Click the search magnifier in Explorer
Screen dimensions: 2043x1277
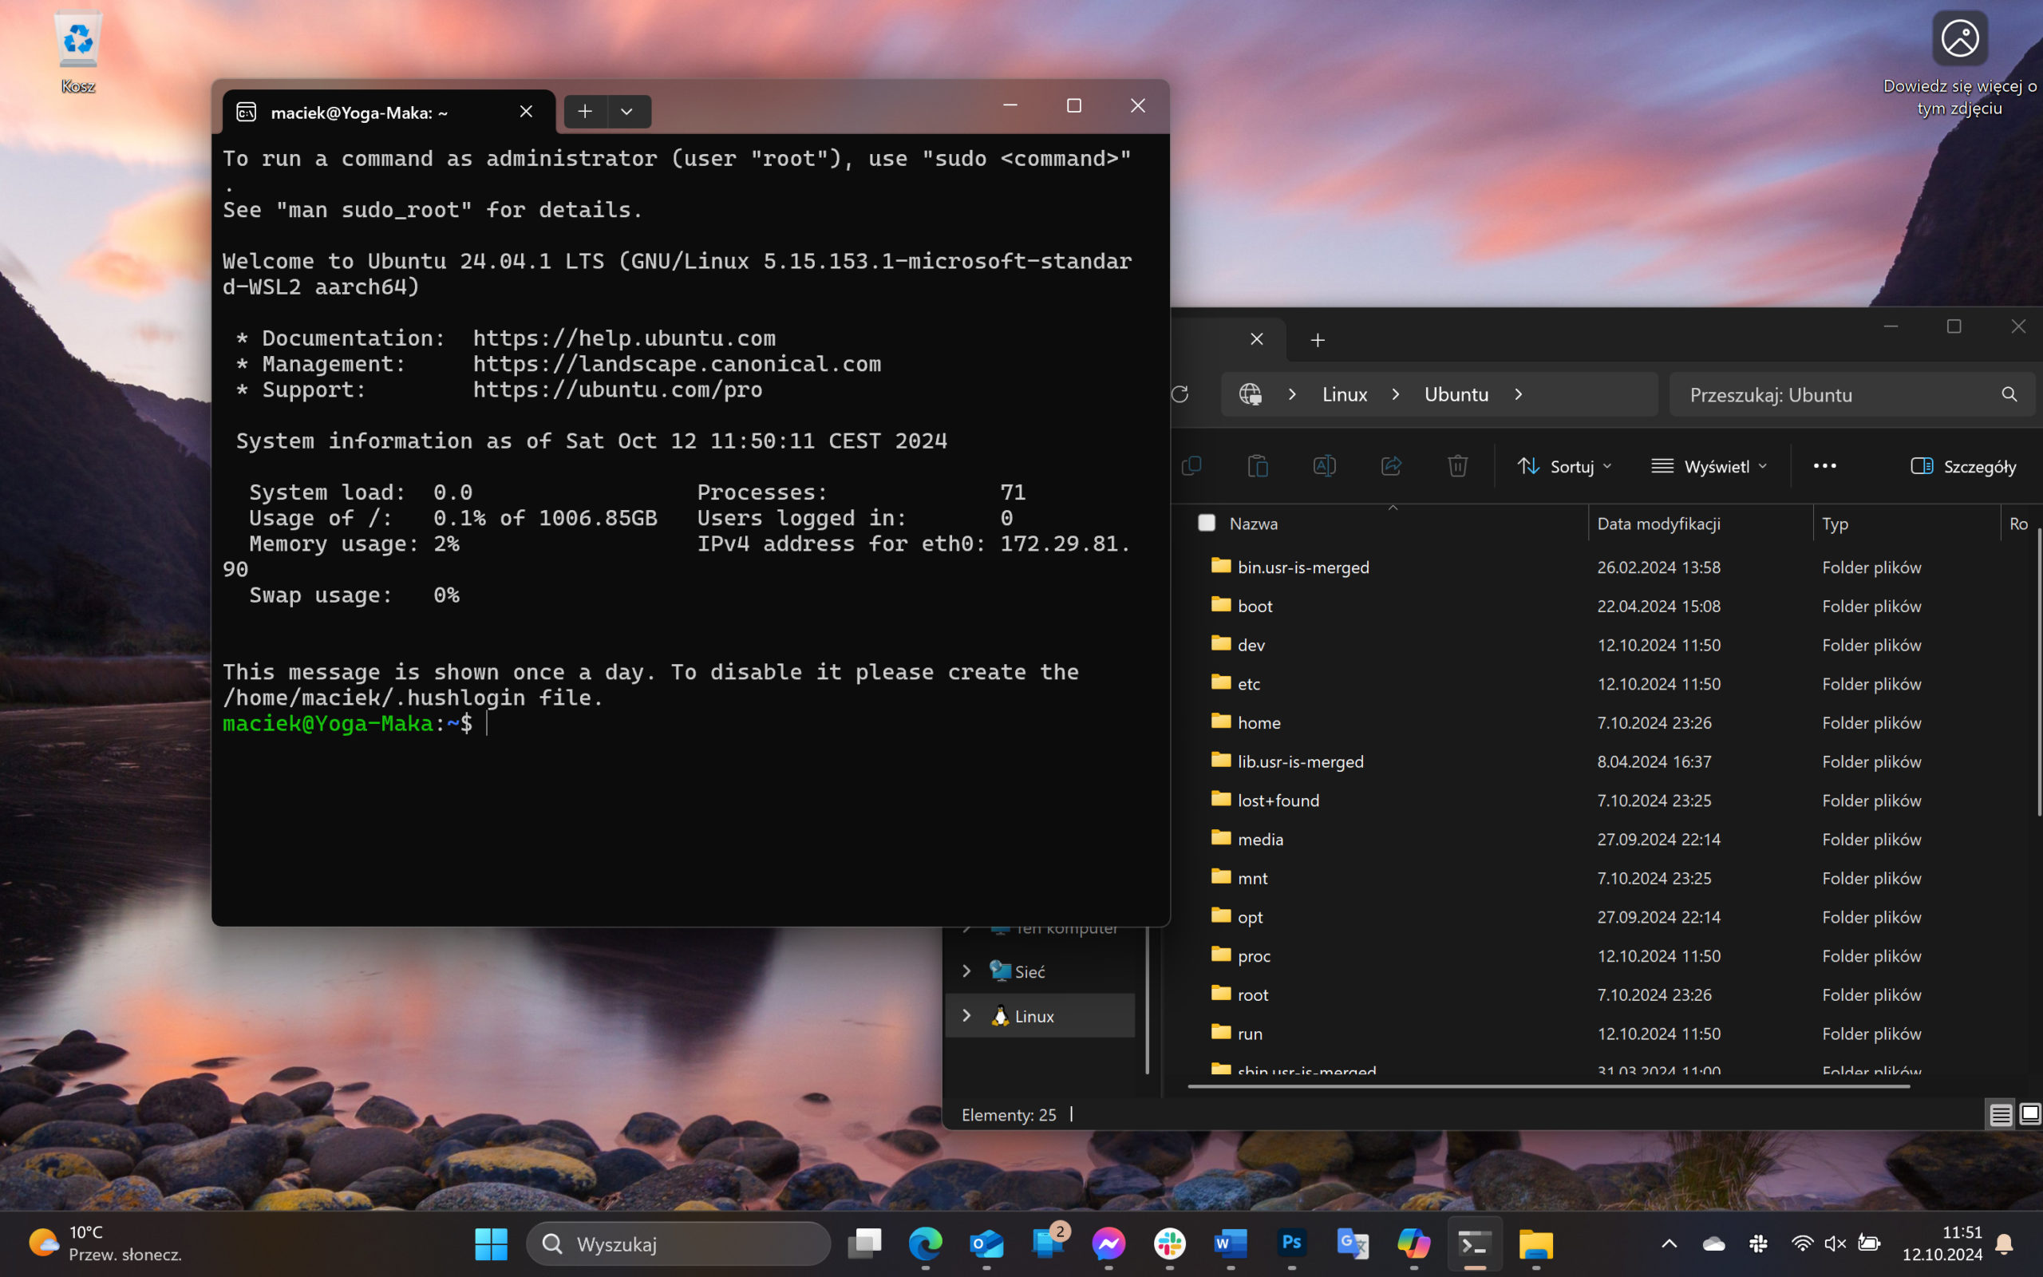point(2009,394)
